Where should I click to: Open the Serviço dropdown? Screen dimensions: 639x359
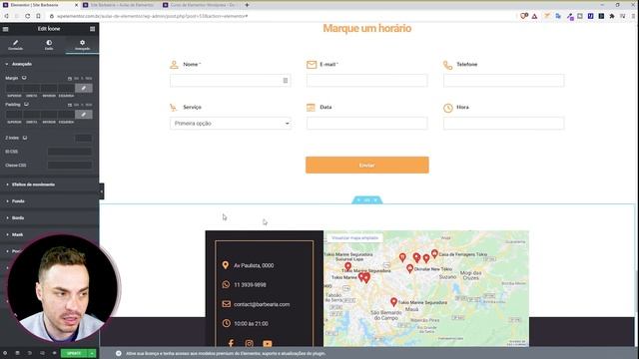coord(231,124)
